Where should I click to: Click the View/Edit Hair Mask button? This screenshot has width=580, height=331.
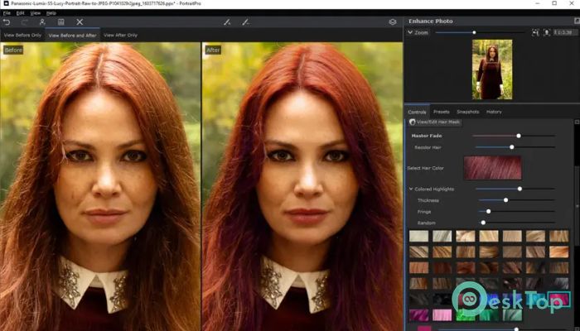[x=435, y=122]
